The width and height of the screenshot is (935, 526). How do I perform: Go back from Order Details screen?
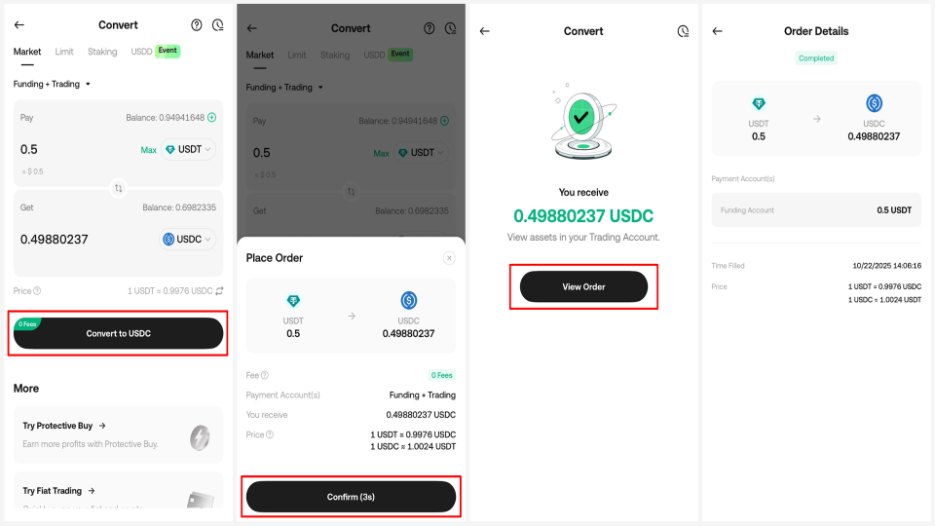(x=718, y=31)
